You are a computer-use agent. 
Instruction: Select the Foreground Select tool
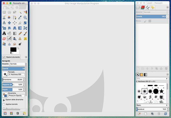pos(9,17)
